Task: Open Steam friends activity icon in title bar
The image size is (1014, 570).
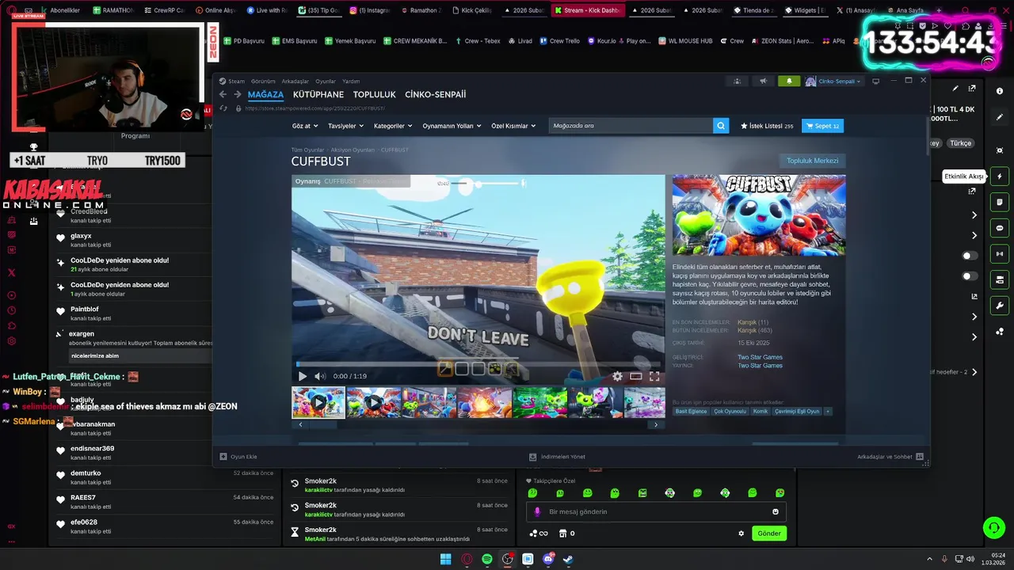Action: click(x=737, y=81)
